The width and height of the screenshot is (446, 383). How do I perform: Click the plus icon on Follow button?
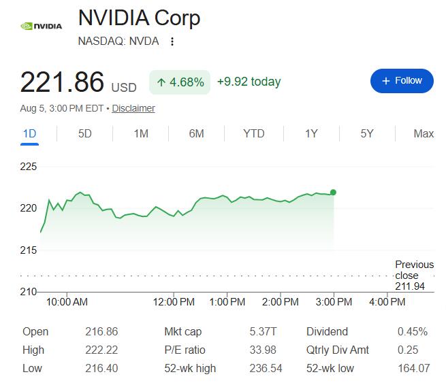coord(385,81)
